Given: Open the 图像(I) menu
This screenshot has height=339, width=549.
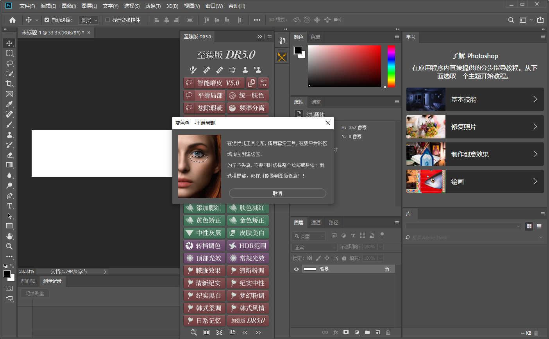Looking at the screenshot, I should pyautogui.click(x=69, y=6).
